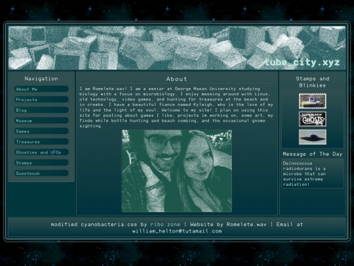This screenshot has height=266, width=354.
Task: Select Games in the navigation
Action: [x=41, y=131]
